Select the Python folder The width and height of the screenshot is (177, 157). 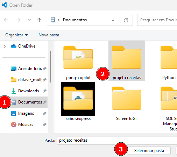tap(169, 63)
